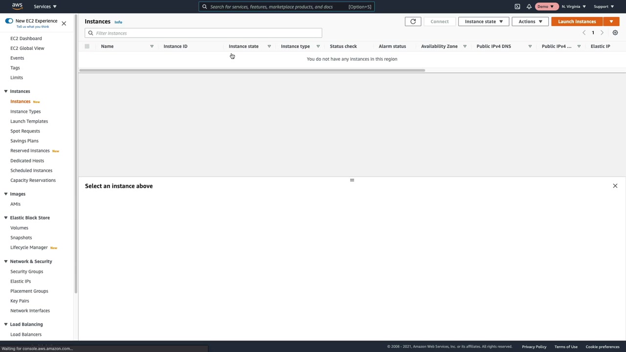This screenshot has height=352, width=626.
Task: Open Limits page
Action: pos(17,78)
